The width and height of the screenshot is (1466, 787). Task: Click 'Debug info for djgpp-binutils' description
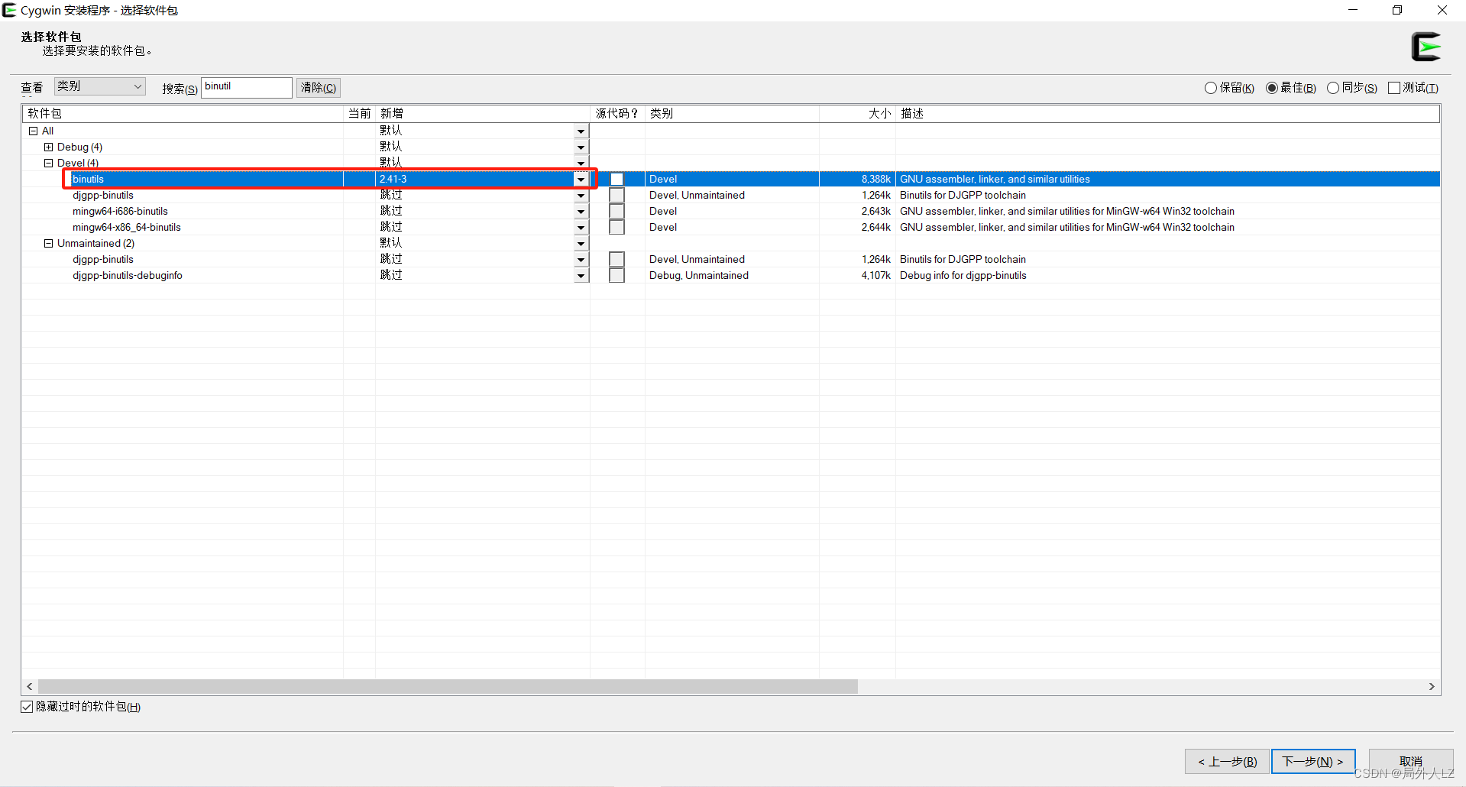tap(963, 275)
